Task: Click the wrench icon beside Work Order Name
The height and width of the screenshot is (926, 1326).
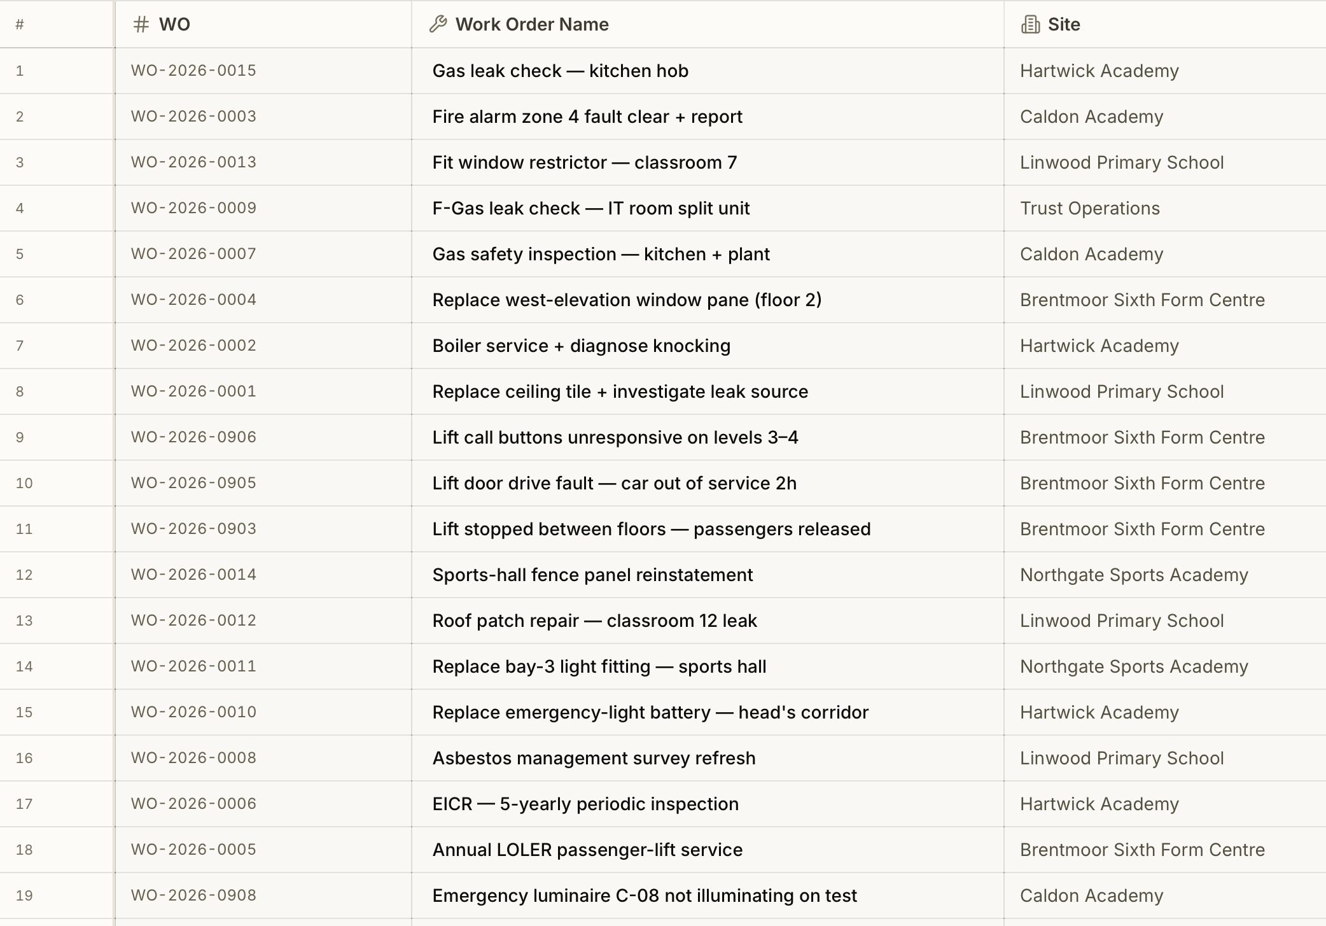Action: (438, 24)
